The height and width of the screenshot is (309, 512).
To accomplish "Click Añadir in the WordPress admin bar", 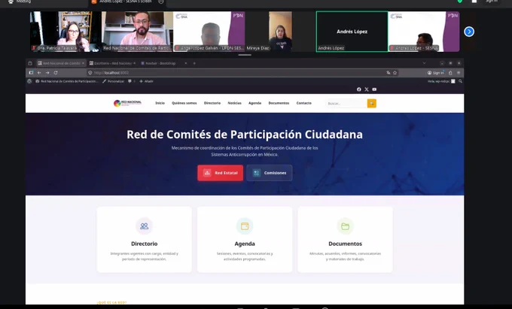I will pyautogui.click(x=146, y=81).
